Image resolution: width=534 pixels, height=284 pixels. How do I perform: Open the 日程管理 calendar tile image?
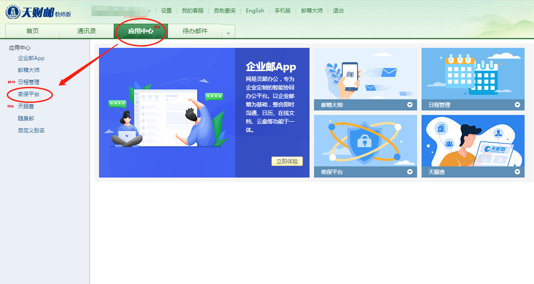pos(473,73)
